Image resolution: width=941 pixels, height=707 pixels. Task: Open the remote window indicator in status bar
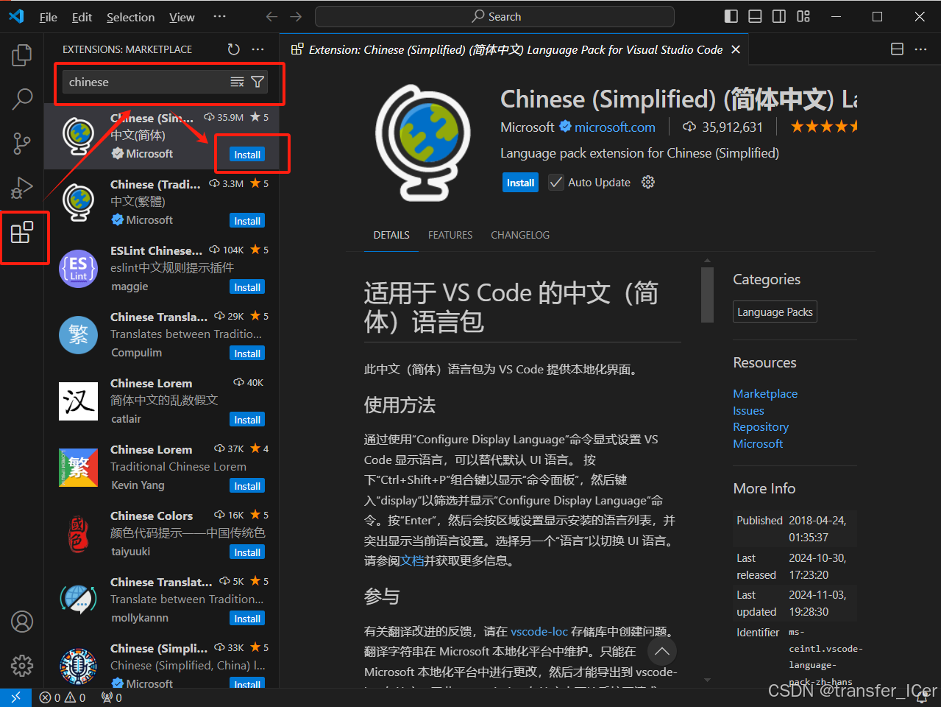(15, 697)
